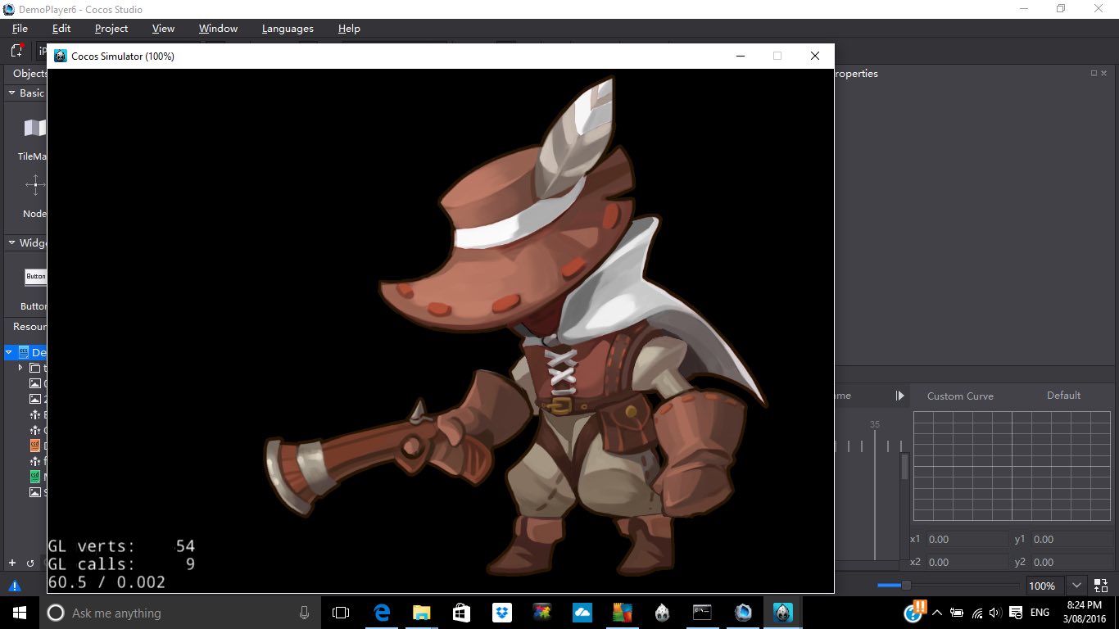1119x629 pixels.
Task: Open Windows Store from taskbar
Action: pyautogui.click(x=462, y=613)
